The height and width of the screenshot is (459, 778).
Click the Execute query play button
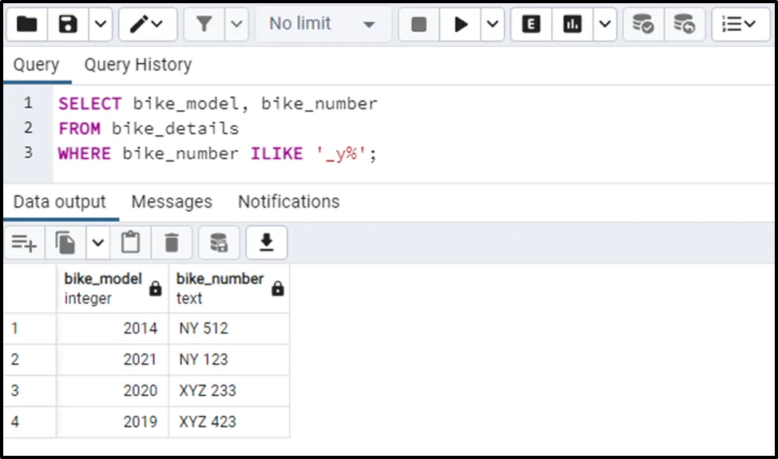coord(461,25)
